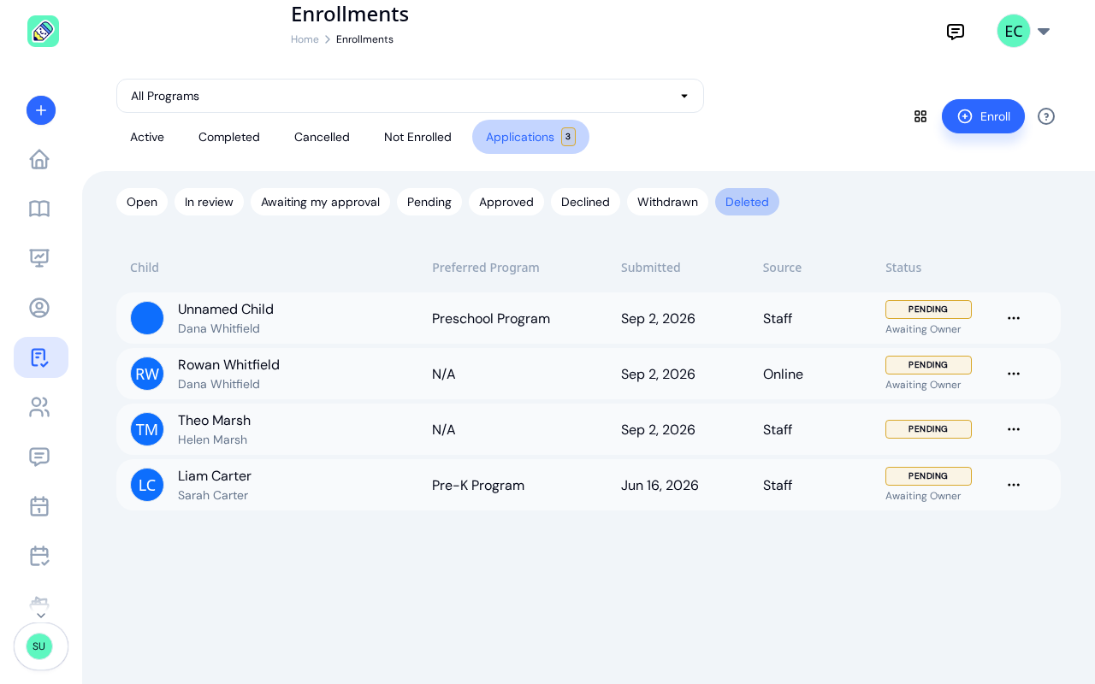This screenshot has width=1095, height=684.
Task: Open the calendar day icon in sidebar
Action: [x=39, y=506]
